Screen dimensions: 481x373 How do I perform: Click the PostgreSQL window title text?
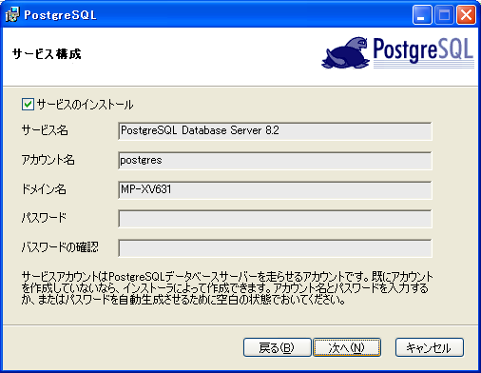click(x=60, y=15)
